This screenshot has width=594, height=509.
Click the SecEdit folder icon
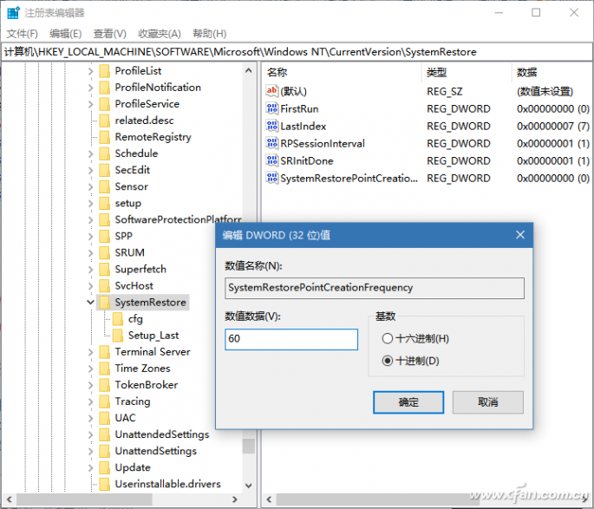tap(104, 170)
